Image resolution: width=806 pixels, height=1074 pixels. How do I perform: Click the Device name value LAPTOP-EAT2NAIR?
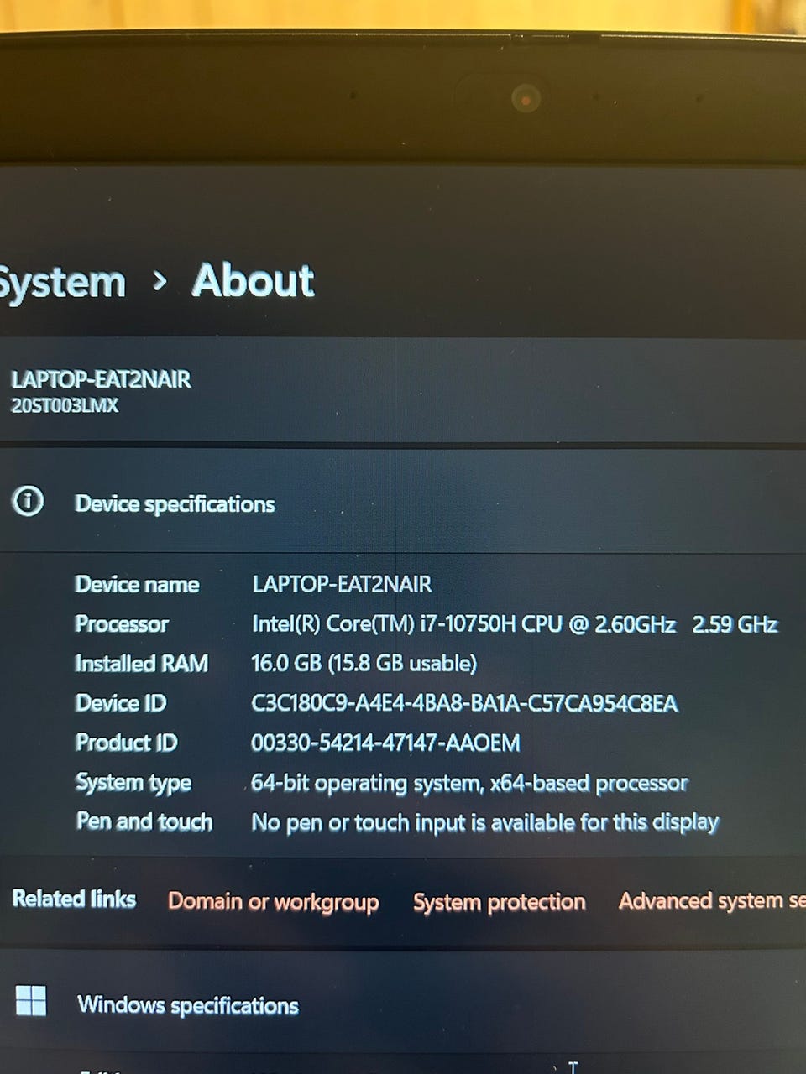(x=342, y=584)
